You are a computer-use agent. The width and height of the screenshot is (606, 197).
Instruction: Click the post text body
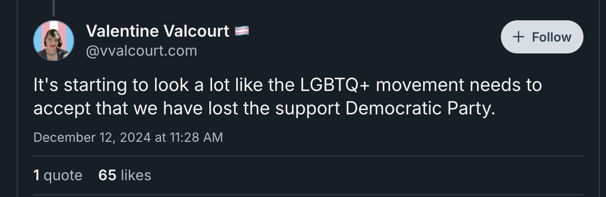[288, 97]
